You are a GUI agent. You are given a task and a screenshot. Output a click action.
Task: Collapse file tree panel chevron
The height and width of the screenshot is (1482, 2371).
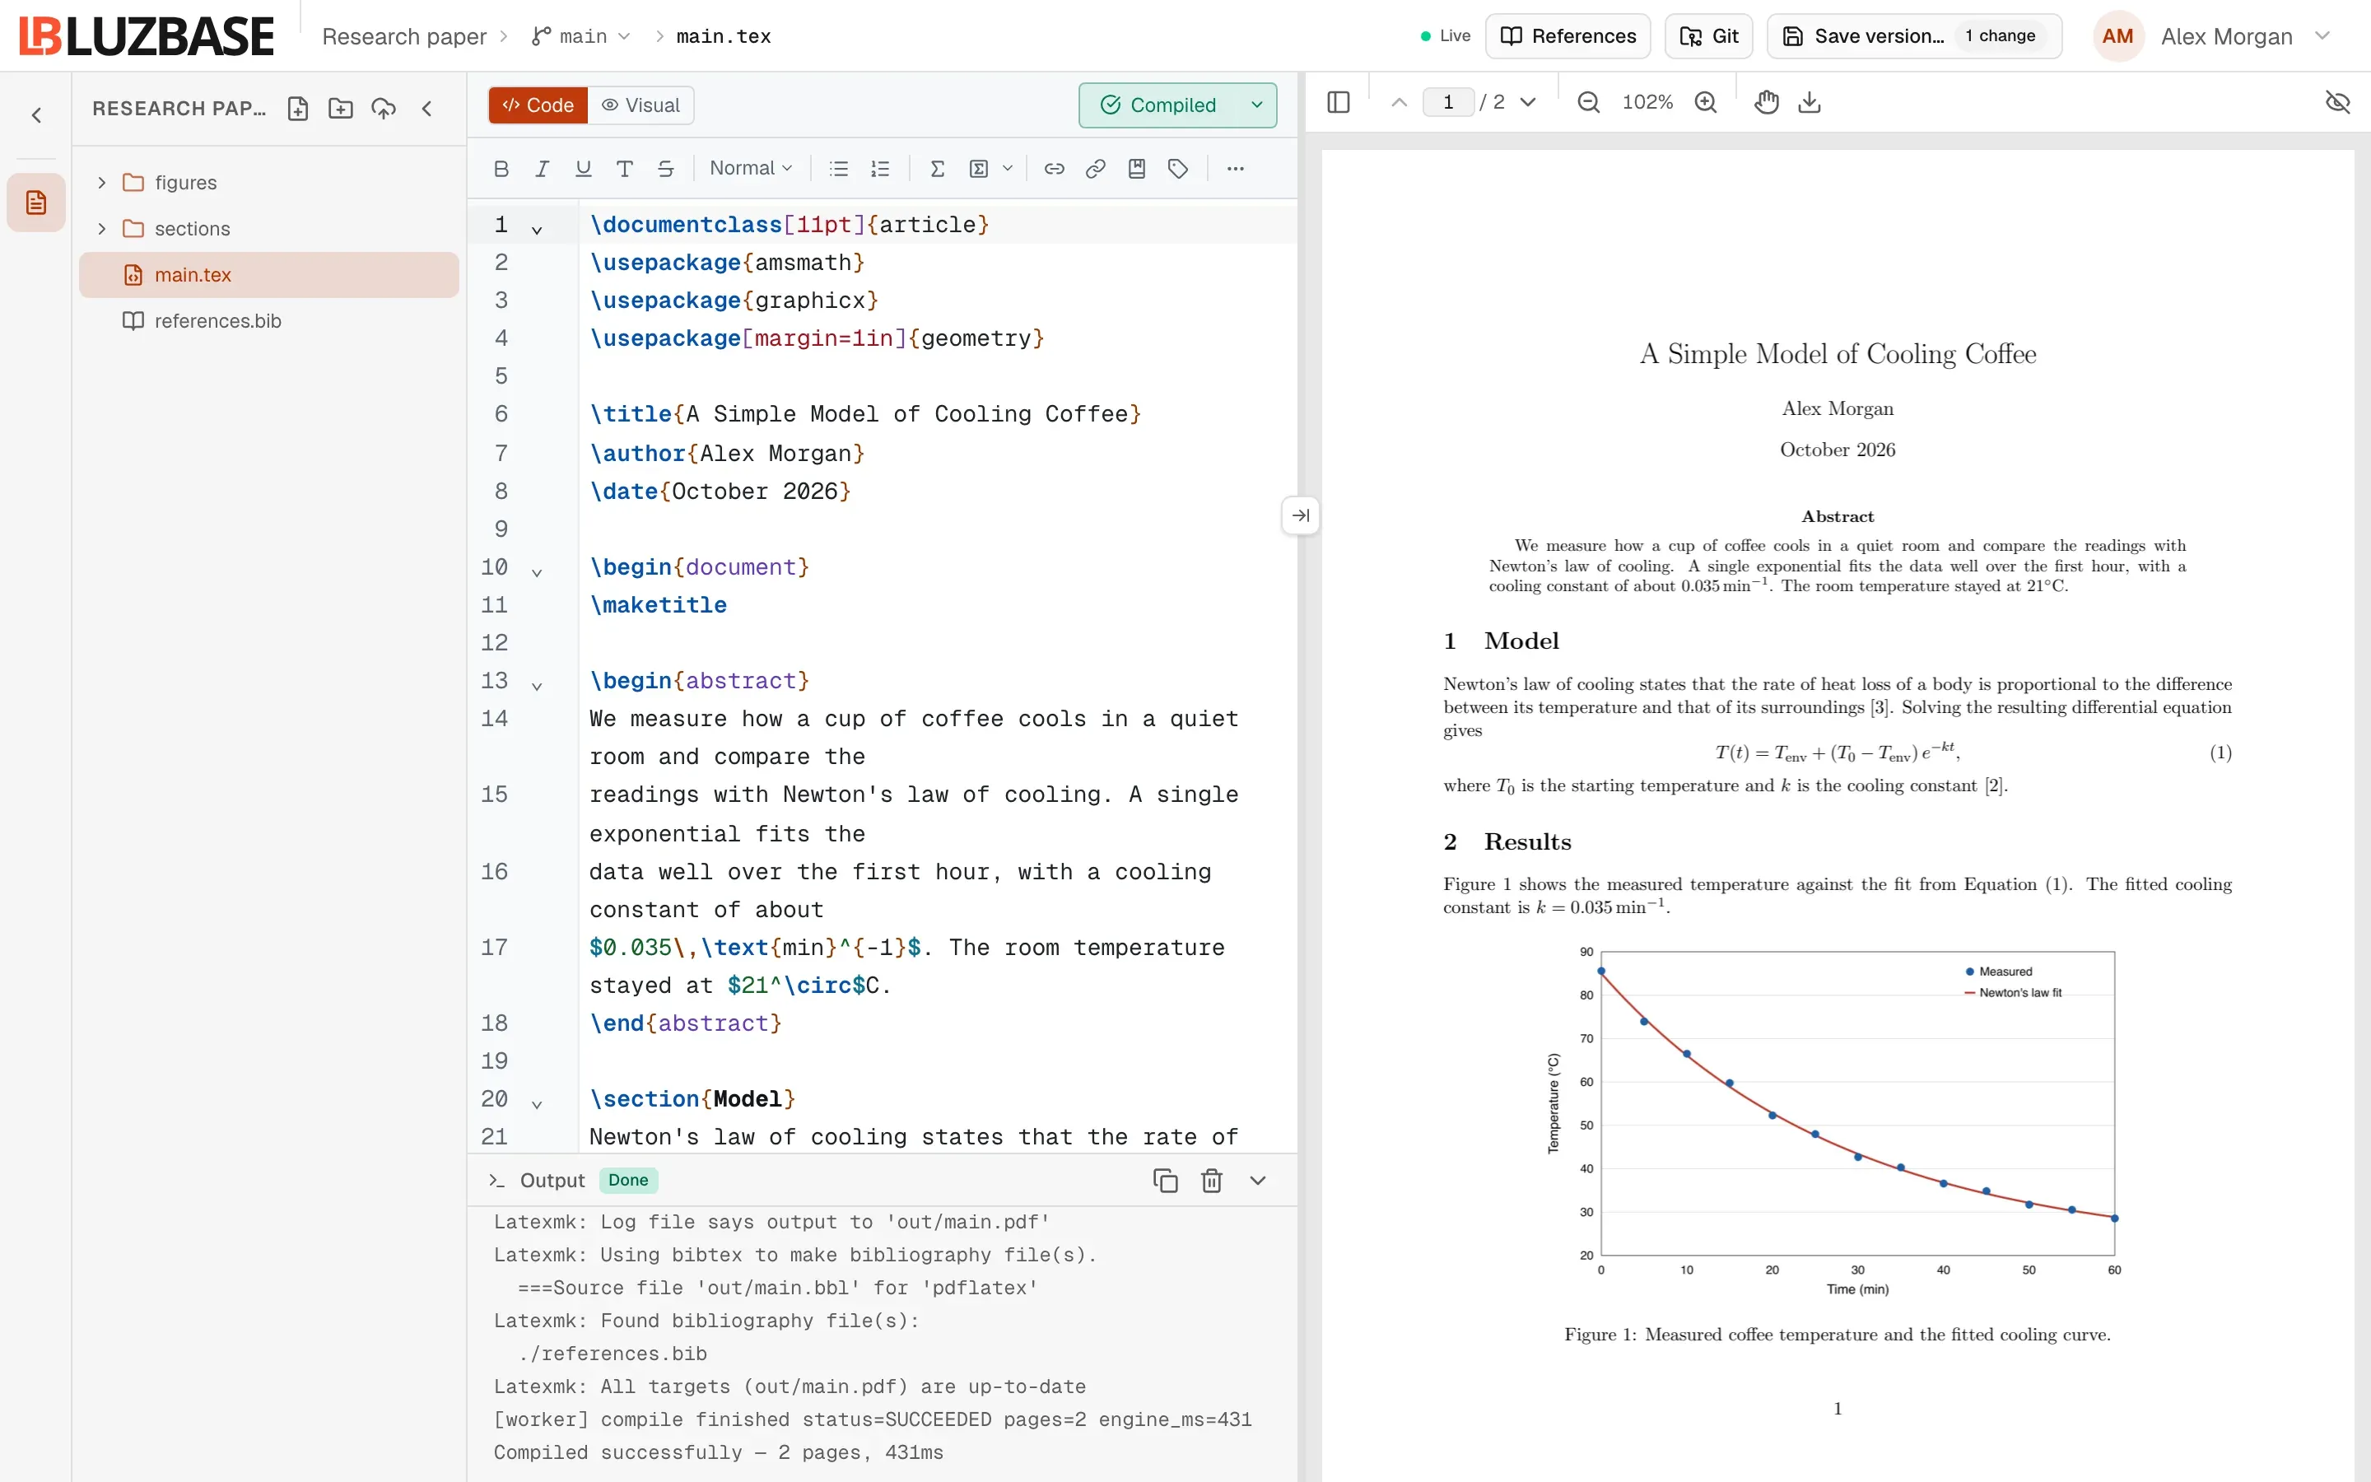(x=427, y=109)
